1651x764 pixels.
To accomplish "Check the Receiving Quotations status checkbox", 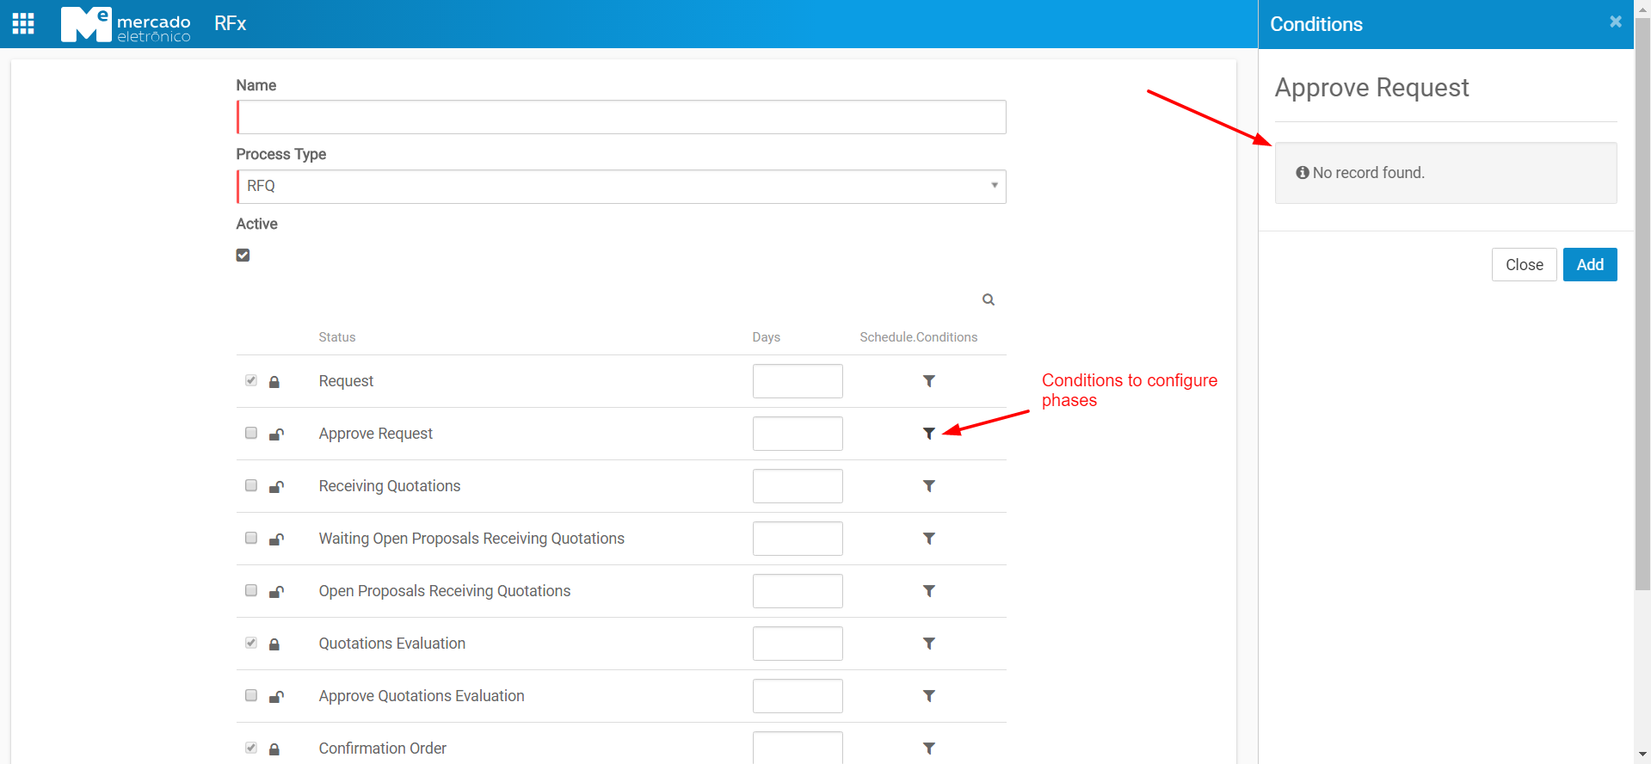I will [x=251, y=485].
